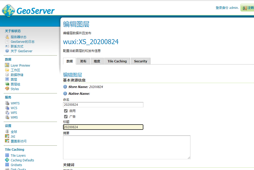This screenshot has width=254, height=170.
Task: Click the GeoServer globe logo
Action: (x=8, y=11)
